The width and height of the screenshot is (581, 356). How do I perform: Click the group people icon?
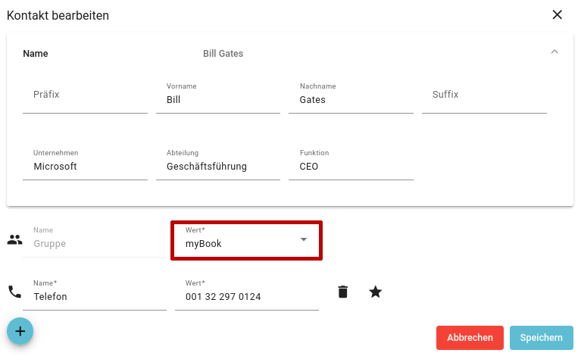pyautogui.click(x=14, y=240)
